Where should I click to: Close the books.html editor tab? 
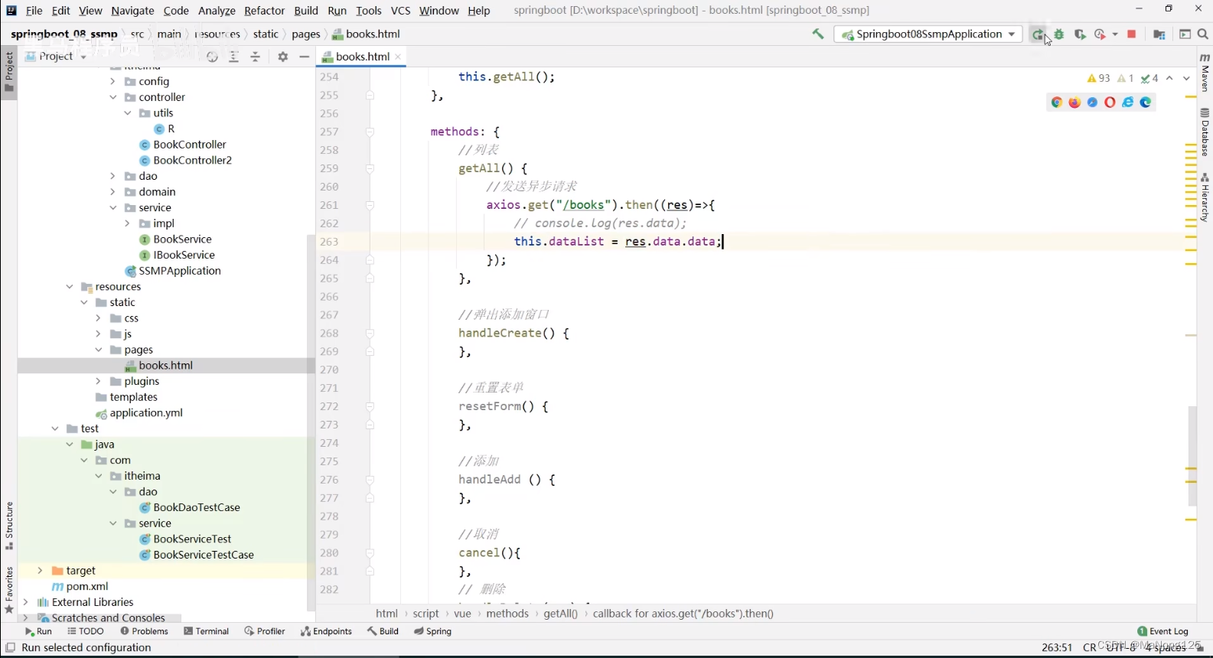point(398,57)
